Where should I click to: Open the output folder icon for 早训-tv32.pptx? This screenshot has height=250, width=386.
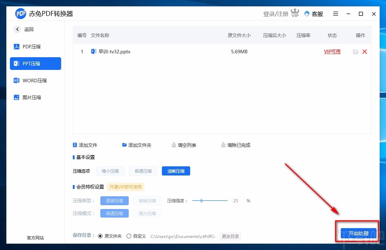pos(356,52)
